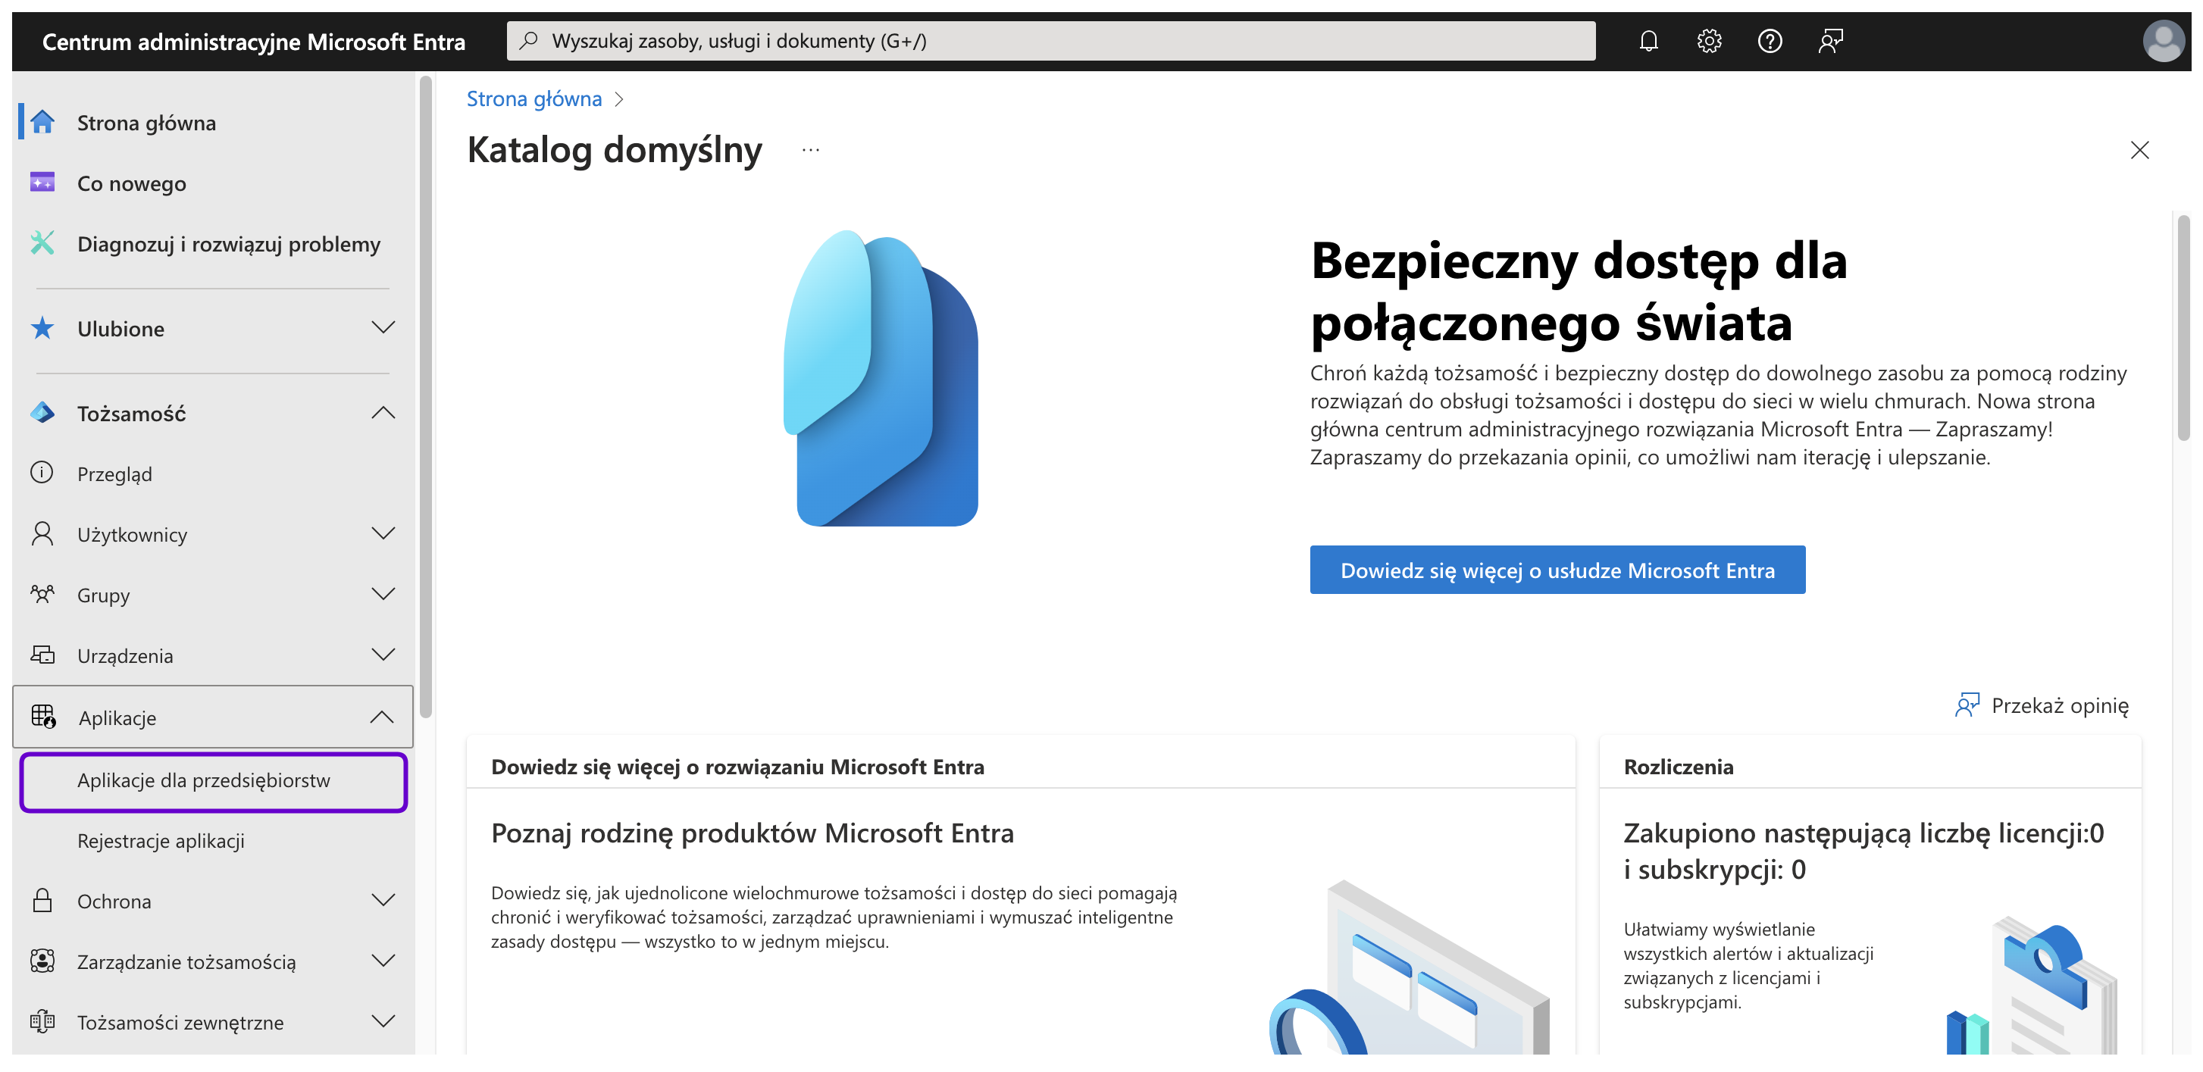
Task: Collapse the Aplikacje chevron
Action: point(382,717)
